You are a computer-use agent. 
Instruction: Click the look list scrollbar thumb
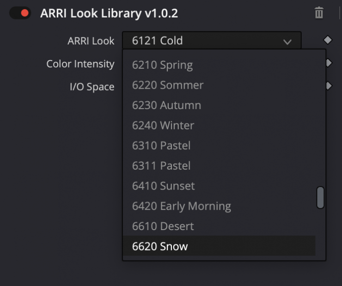tap(320, 197)
